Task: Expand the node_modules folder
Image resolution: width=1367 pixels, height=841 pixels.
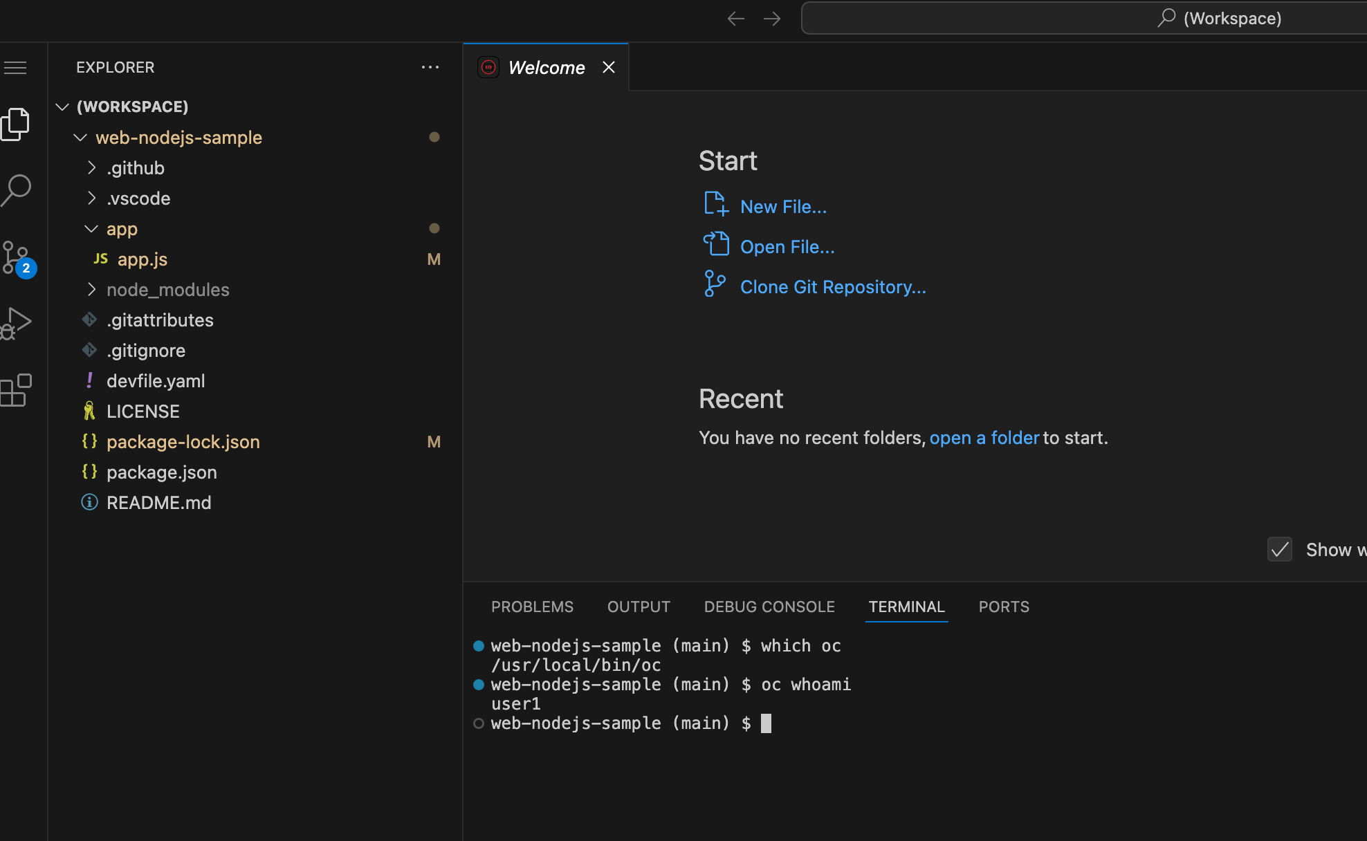Action: [167, 290]
